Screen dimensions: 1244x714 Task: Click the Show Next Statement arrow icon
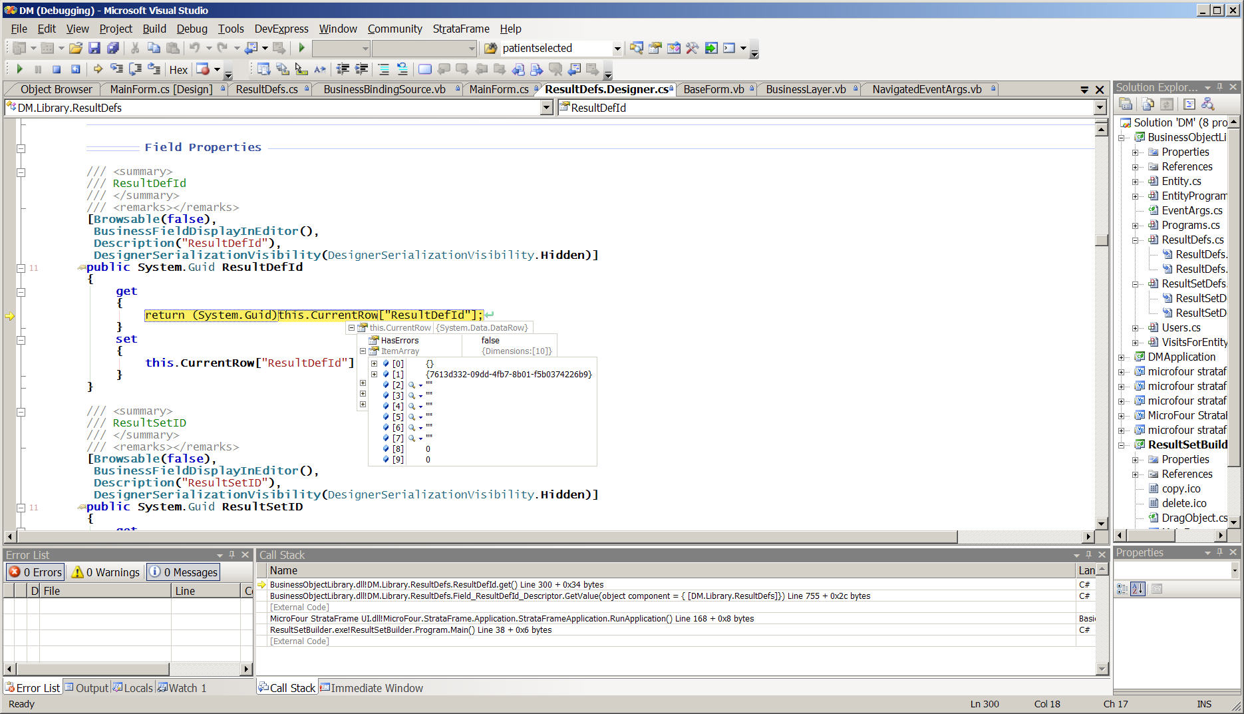pyautogui.click(x=98, y=69)
